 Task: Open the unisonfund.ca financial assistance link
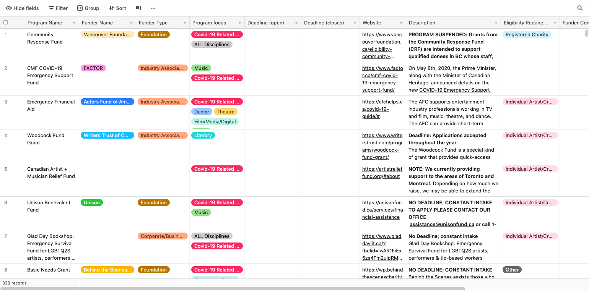[x=382, y=210]
